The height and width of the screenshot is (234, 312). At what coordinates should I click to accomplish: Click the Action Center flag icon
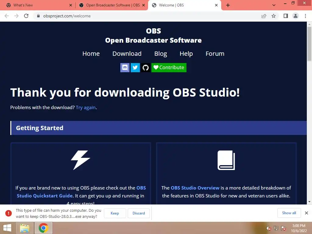283,228
